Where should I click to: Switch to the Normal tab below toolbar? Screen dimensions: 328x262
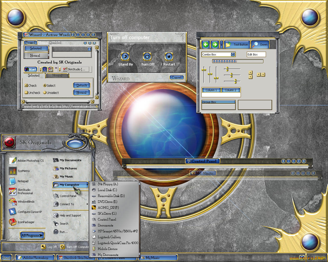click(x=57, y=75)
